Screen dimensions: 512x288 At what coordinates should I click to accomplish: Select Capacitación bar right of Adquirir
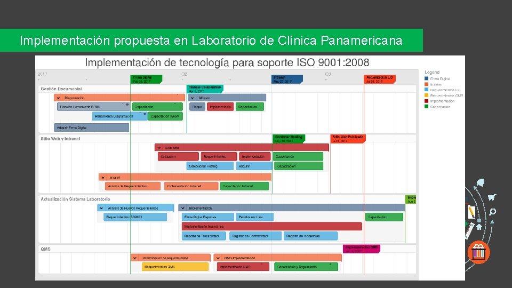[298, 166]
